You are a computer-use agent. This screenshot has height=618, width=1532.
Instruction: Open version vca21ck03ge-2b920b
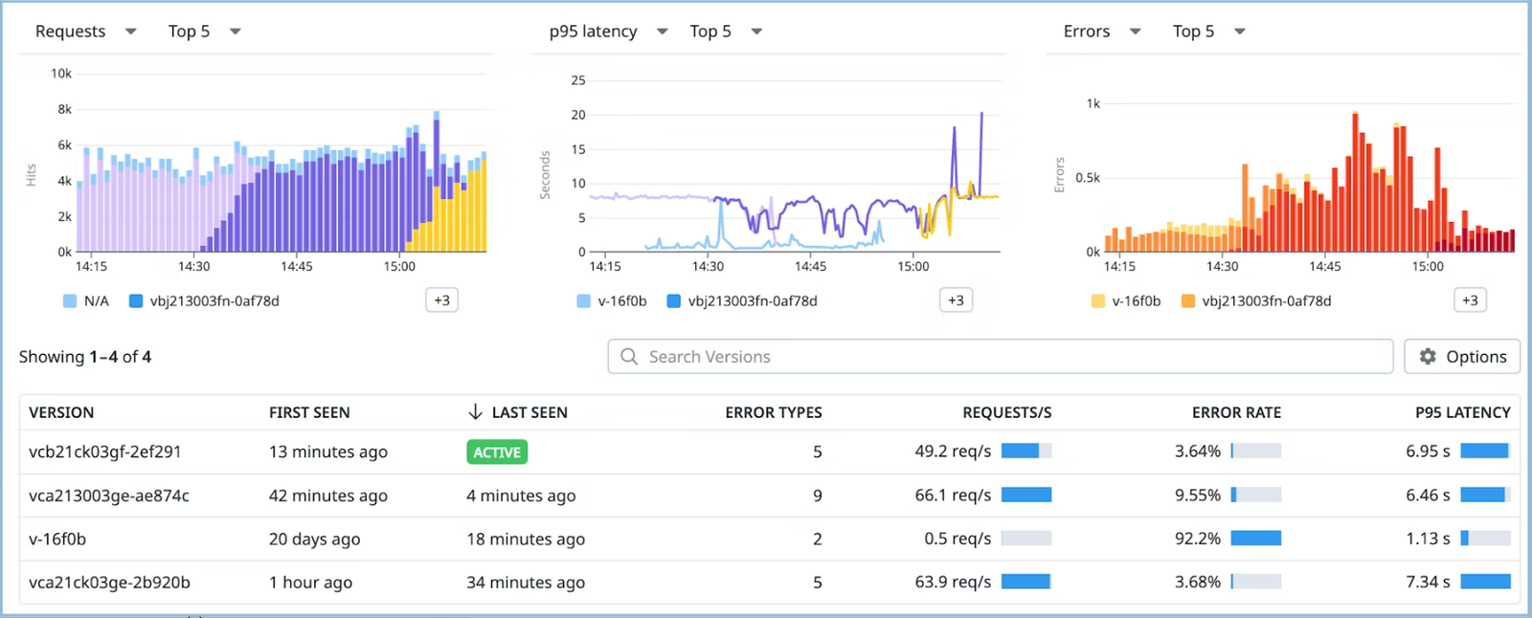[109, 582]
